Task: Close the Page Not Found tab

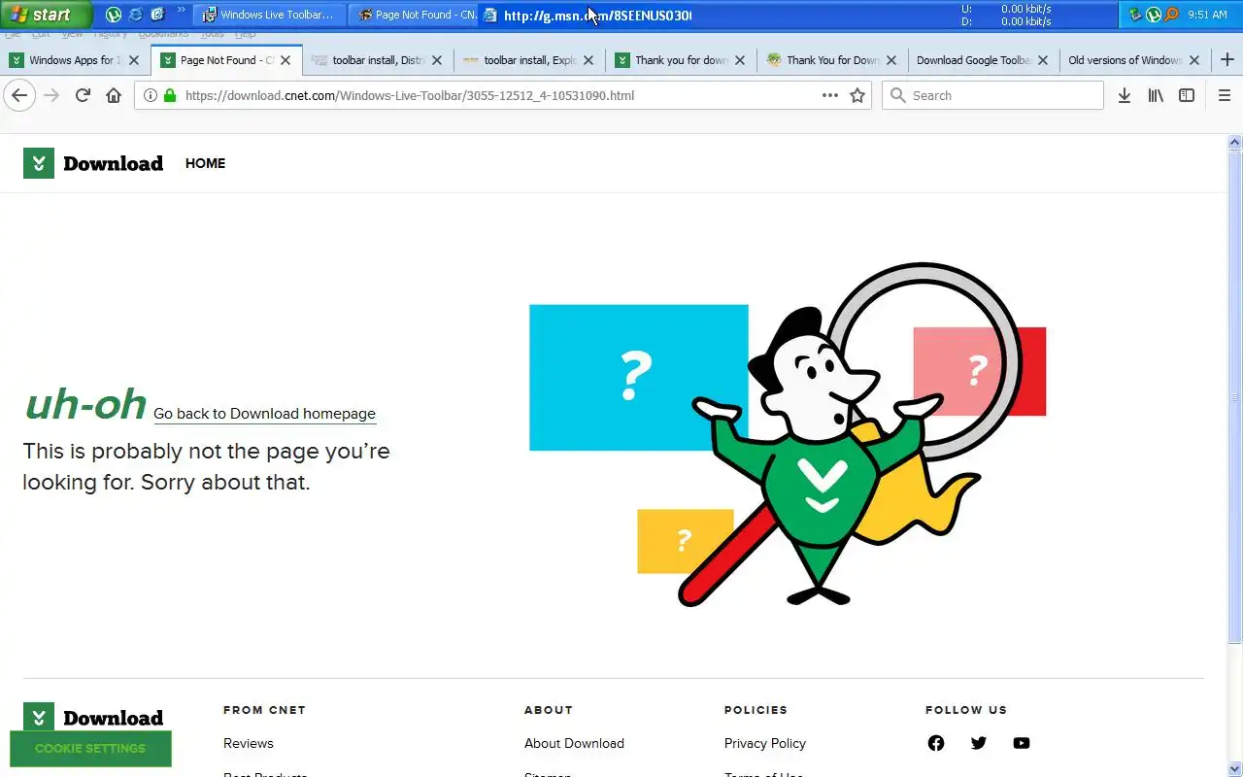Action: click(286, 60)
